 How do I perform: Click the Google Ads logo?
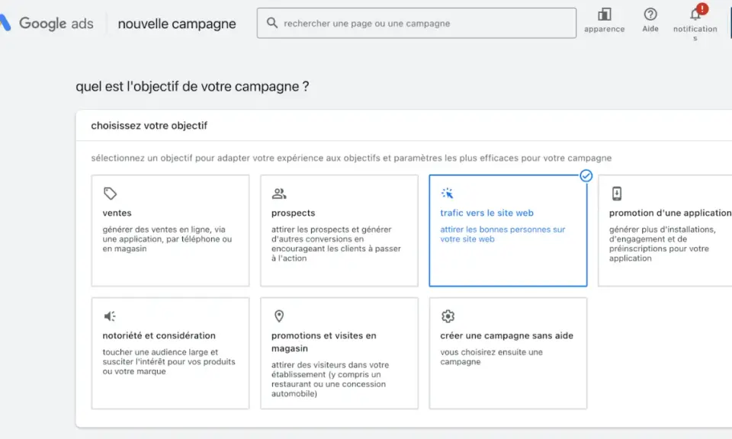point(47,23)
